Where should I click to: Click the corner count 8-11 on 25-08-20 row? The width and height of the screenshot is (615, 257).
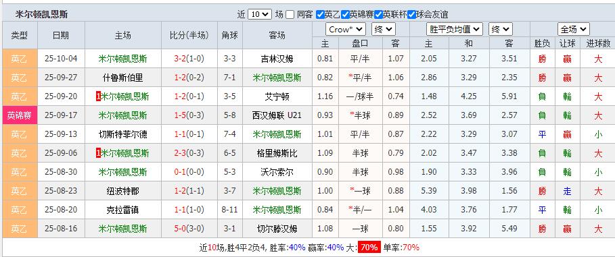point(229,210)
